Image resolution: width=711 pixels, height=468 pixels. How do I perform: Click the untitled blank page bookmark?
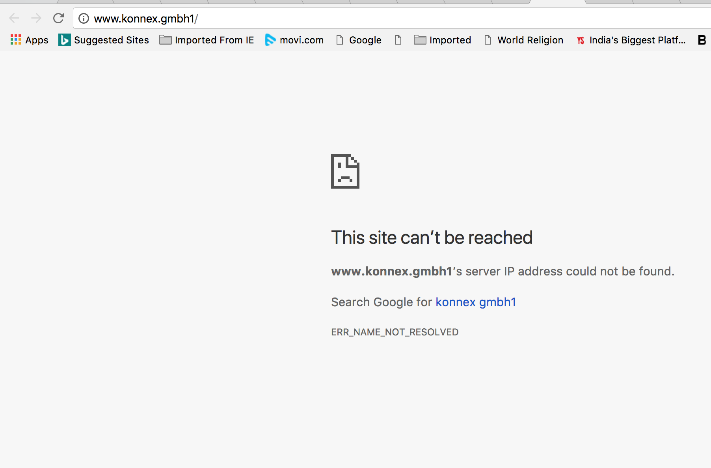398,40
